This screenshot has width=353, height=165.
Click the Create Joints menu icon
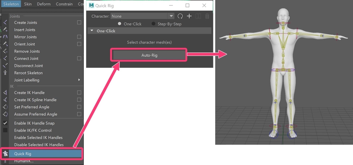coord(5,22)
